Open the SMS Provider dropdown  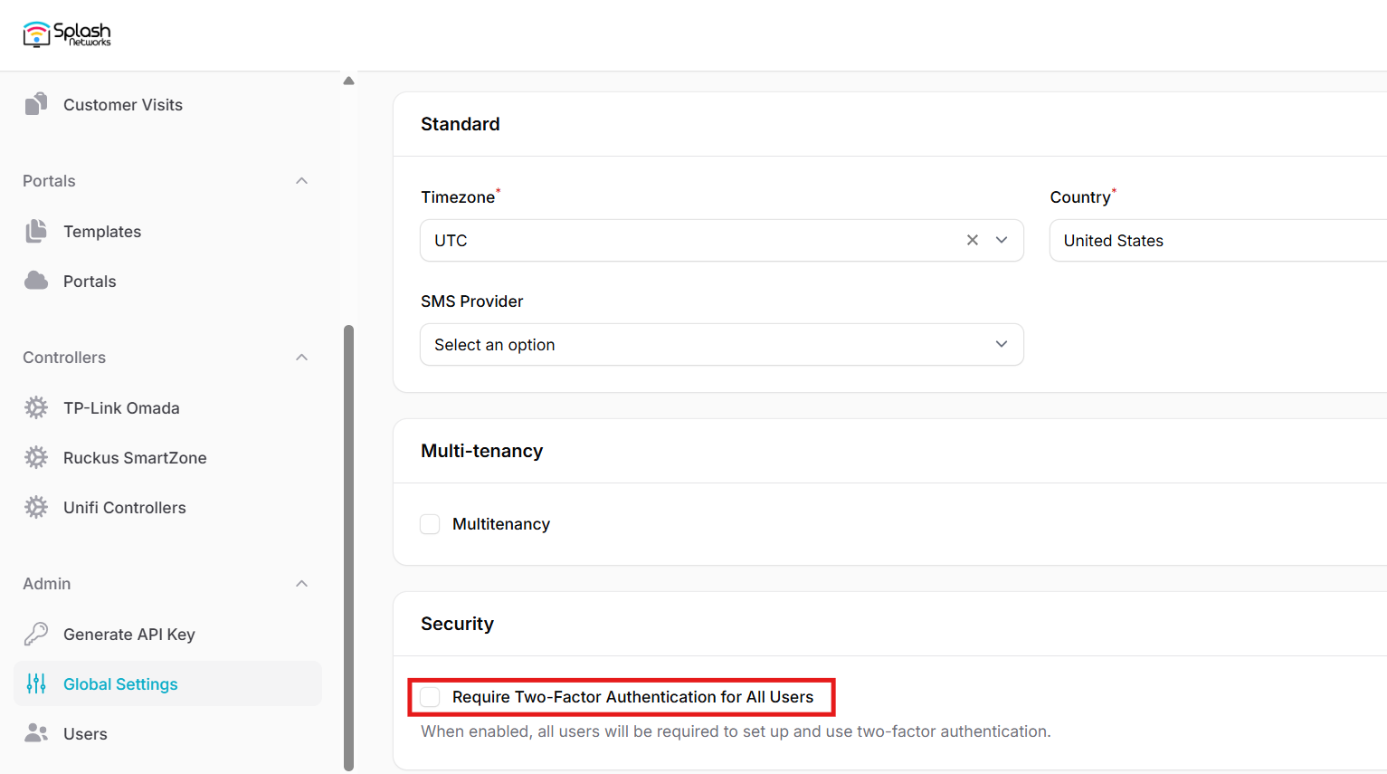coord(721,345)
